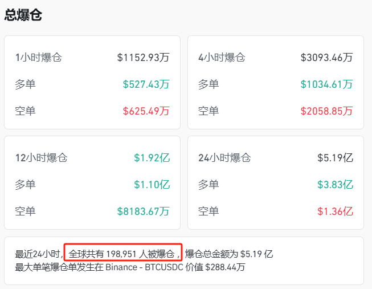Click the 24-hour short value $1.36亿
This screenshot has width=372, height=289.
(x=336, y=211)
